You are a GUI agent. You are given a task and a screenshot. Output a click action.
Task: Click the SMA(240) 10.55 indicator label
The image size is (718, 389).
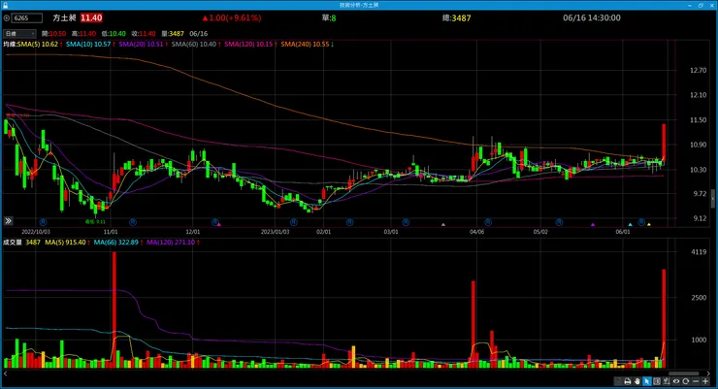click(x=305, y=45)
